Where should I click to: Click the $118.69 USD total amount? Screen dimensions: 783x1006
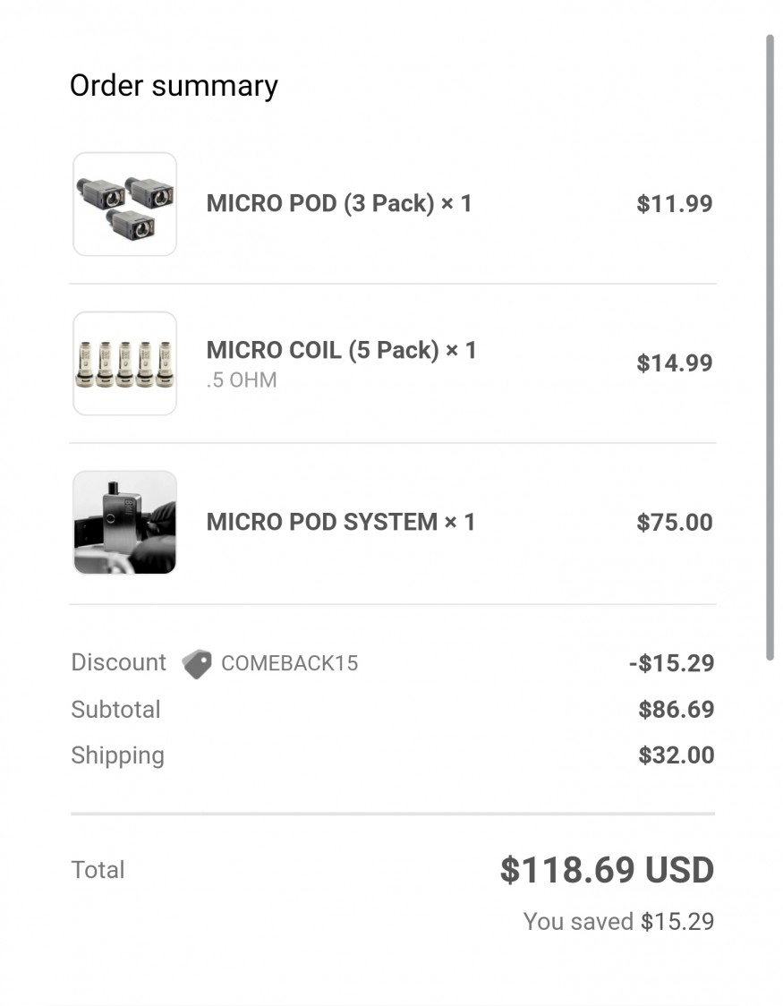coord(607,871)
